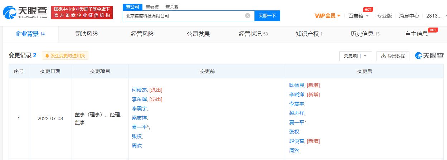Click the 导出数据 export button
This screenshot has width=447, height=160.
click(393, 56)
